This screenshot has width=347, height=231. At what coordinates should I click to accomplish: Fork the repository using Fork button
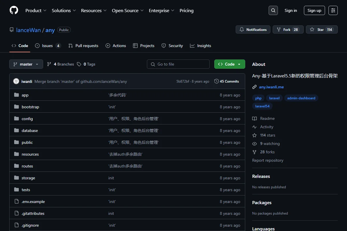coord(288,29)
